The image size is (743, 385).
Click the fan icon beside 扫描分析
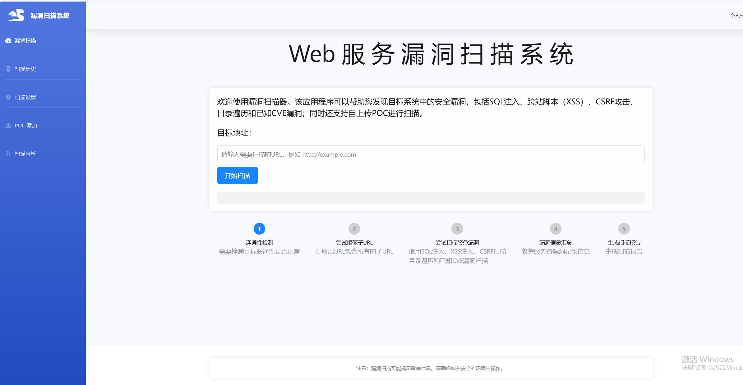(x=8, y=154)
